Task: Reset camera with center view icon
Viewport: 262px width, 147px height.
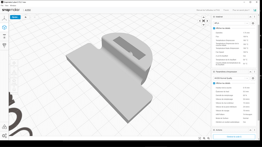Action: (203, 21)
